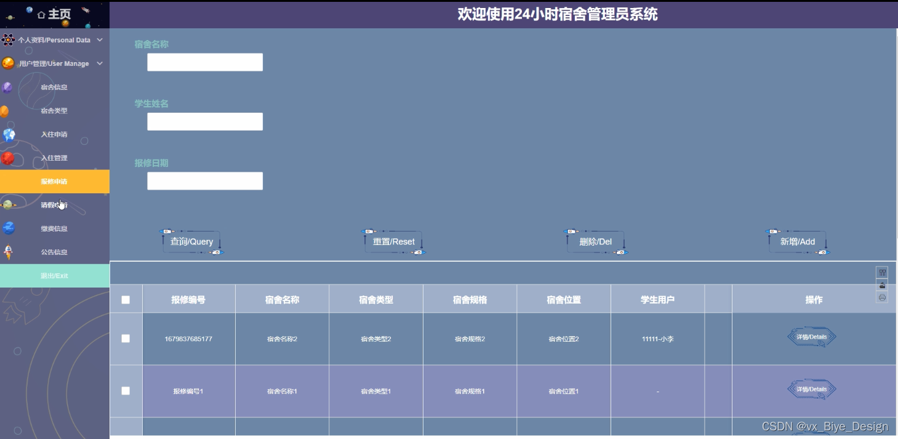The image size is (898, 439).
Task: Click the 重置/Reset button
Action: click(x=394, y=241)
